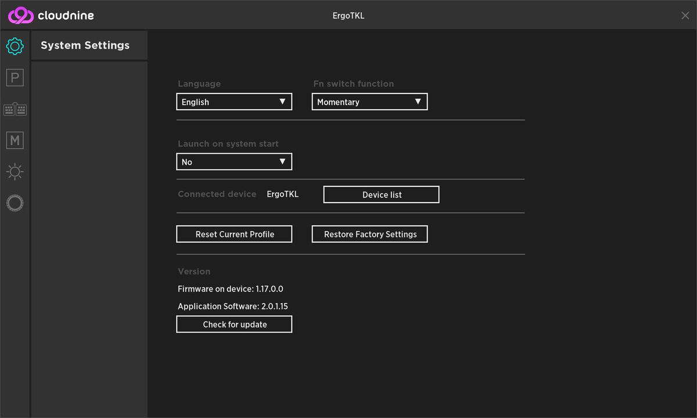Click the Application Software: 2.0.1.15 text
The image size is (697, 418).
point(233,306)
